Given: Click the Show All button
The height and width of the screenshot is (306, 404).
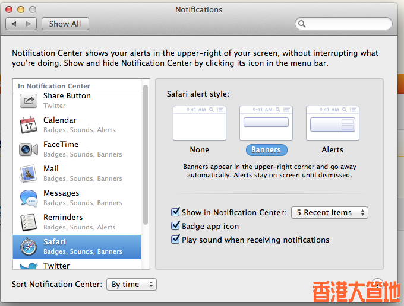Looking at the screenshot, I should tap(65, 24).
